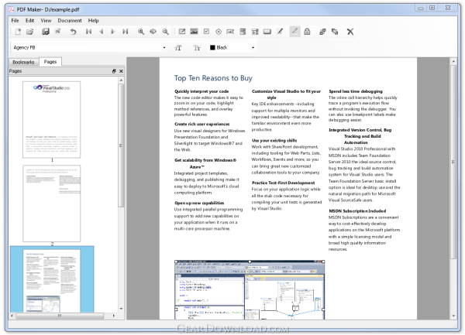Viewport: 465px width, 335px height.
Task: Click the zoom in magnifier
Action: tap(141, 32)
